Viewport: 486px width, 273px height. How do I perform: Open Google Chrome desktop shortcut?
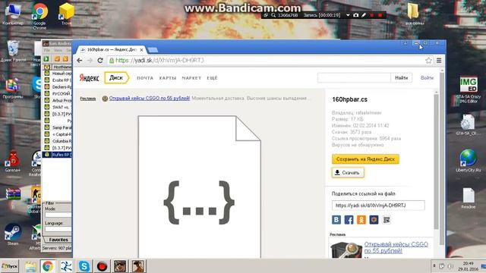pyautogui.click(x=39, y=15)
